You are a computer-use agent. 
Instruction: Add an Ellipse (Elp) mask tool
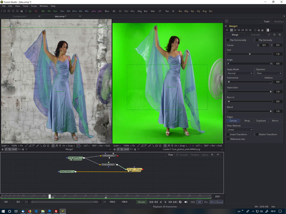(192, 11)
